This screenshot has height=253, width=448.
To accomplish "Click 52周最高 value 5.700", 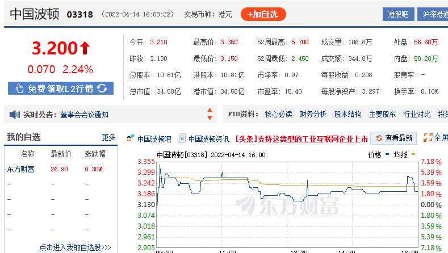I will (x=300, y=42).
